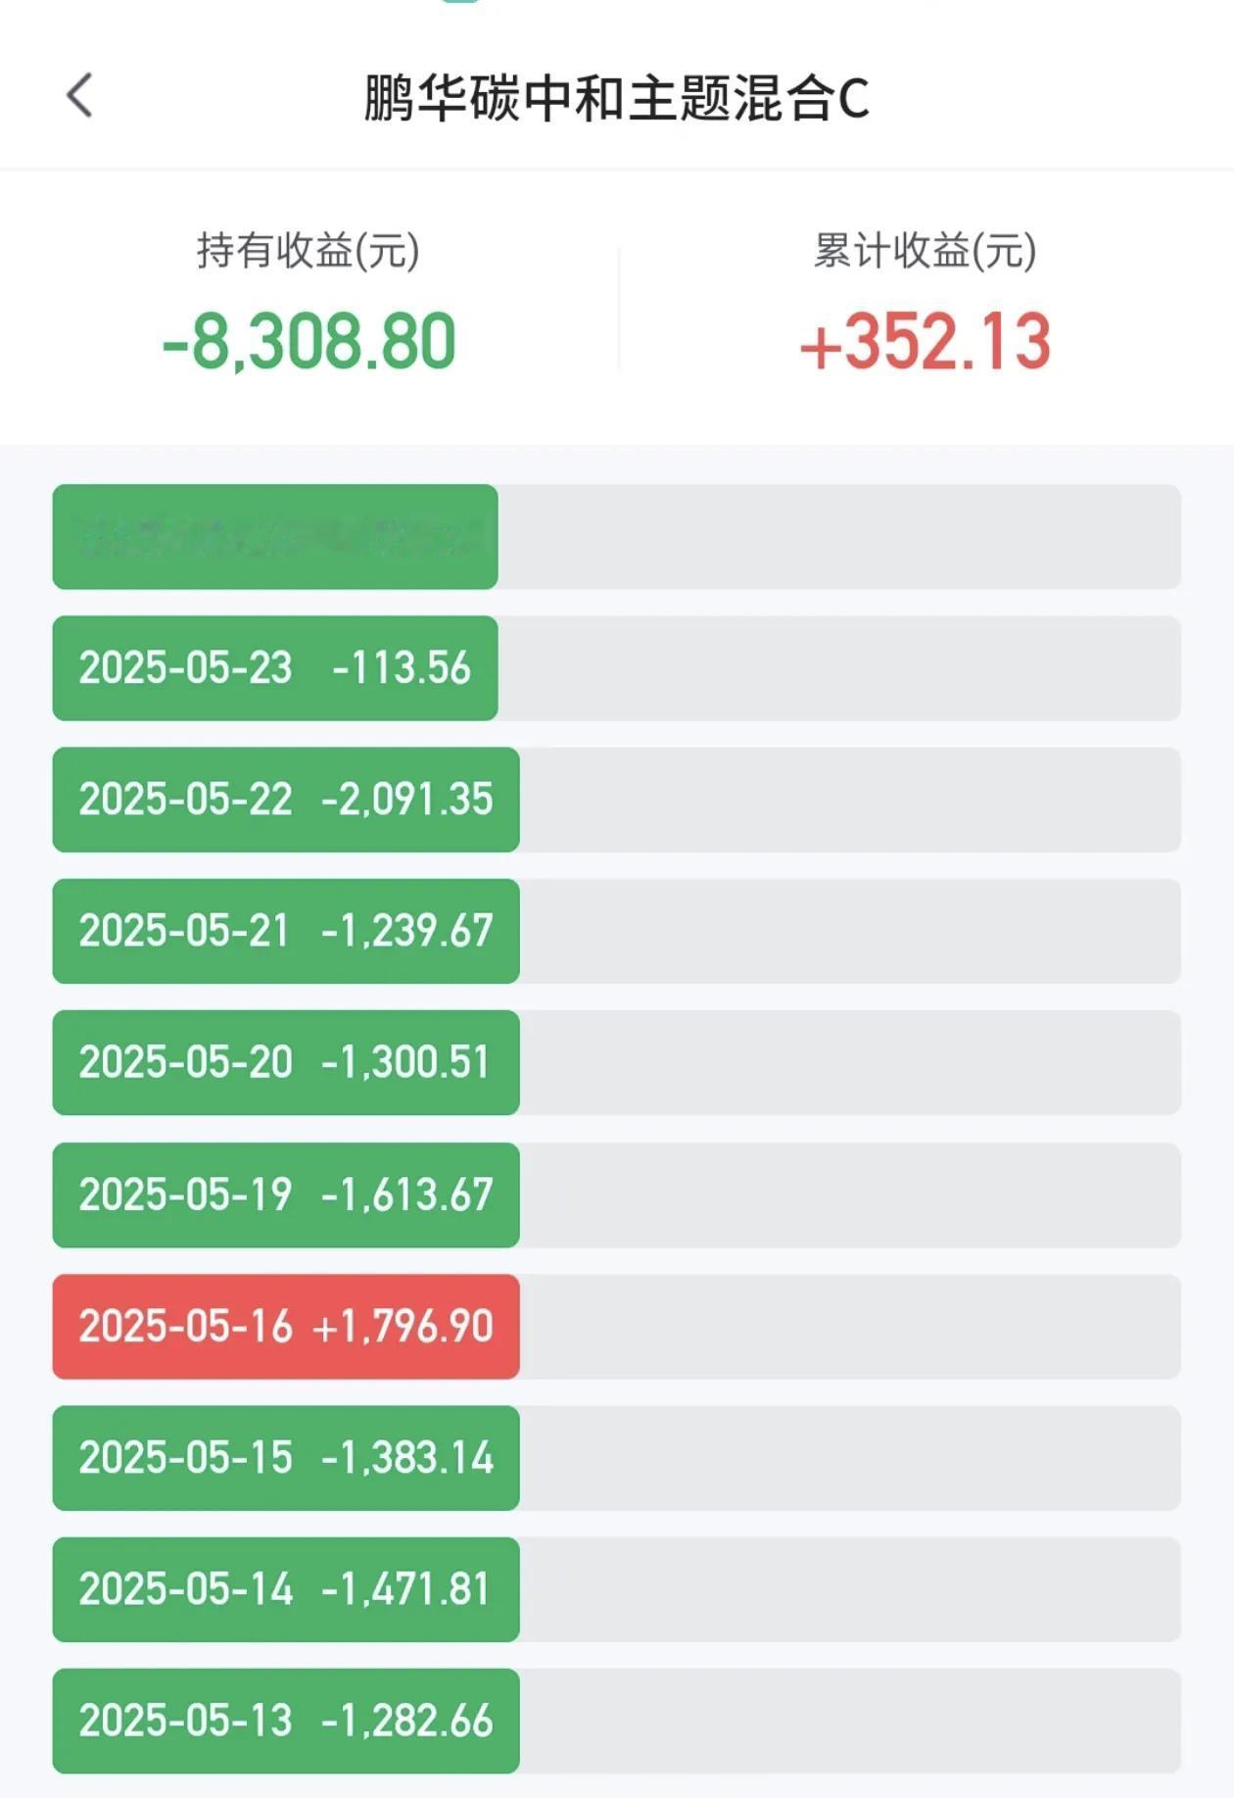Tap the blurred topmost green bar

[275, 537]
